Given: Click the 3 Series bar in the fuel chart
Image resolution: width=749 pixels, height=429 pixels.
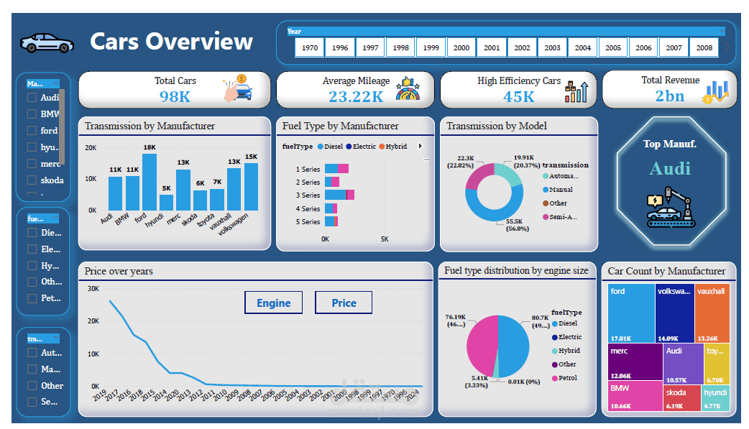Looking at the screenshot, I should (x=339, y=195).
